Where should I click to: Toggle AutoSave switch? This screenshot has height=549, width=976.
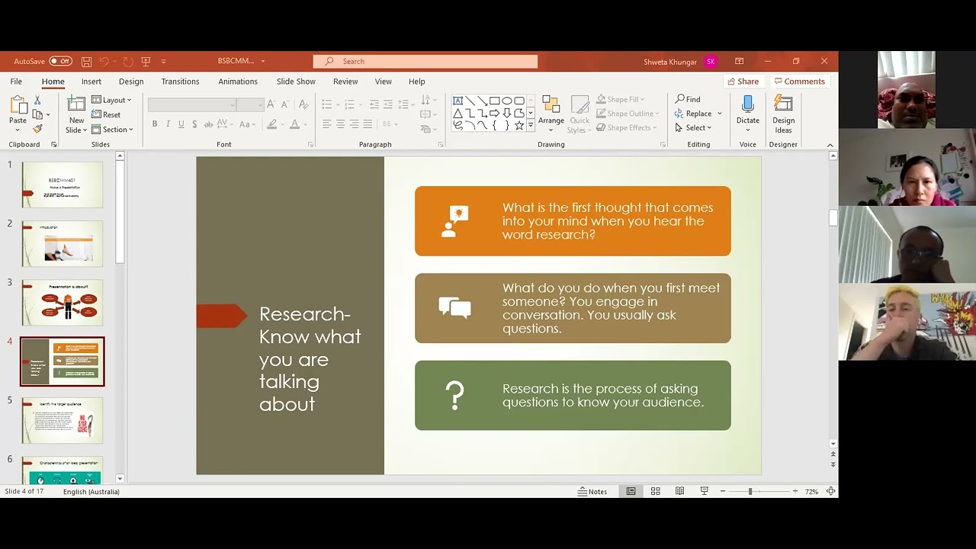coord(61,62)
